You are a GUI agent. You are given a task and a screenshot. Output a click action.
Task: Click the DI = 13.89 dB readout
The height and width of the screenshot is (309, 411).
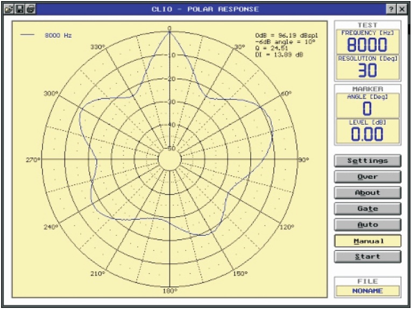(x=279, y=55)
